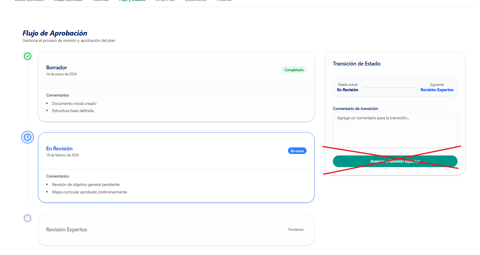Click the Siguiente Revisión Expertos link
Screen dimensions: 480x255
point(437,90)
